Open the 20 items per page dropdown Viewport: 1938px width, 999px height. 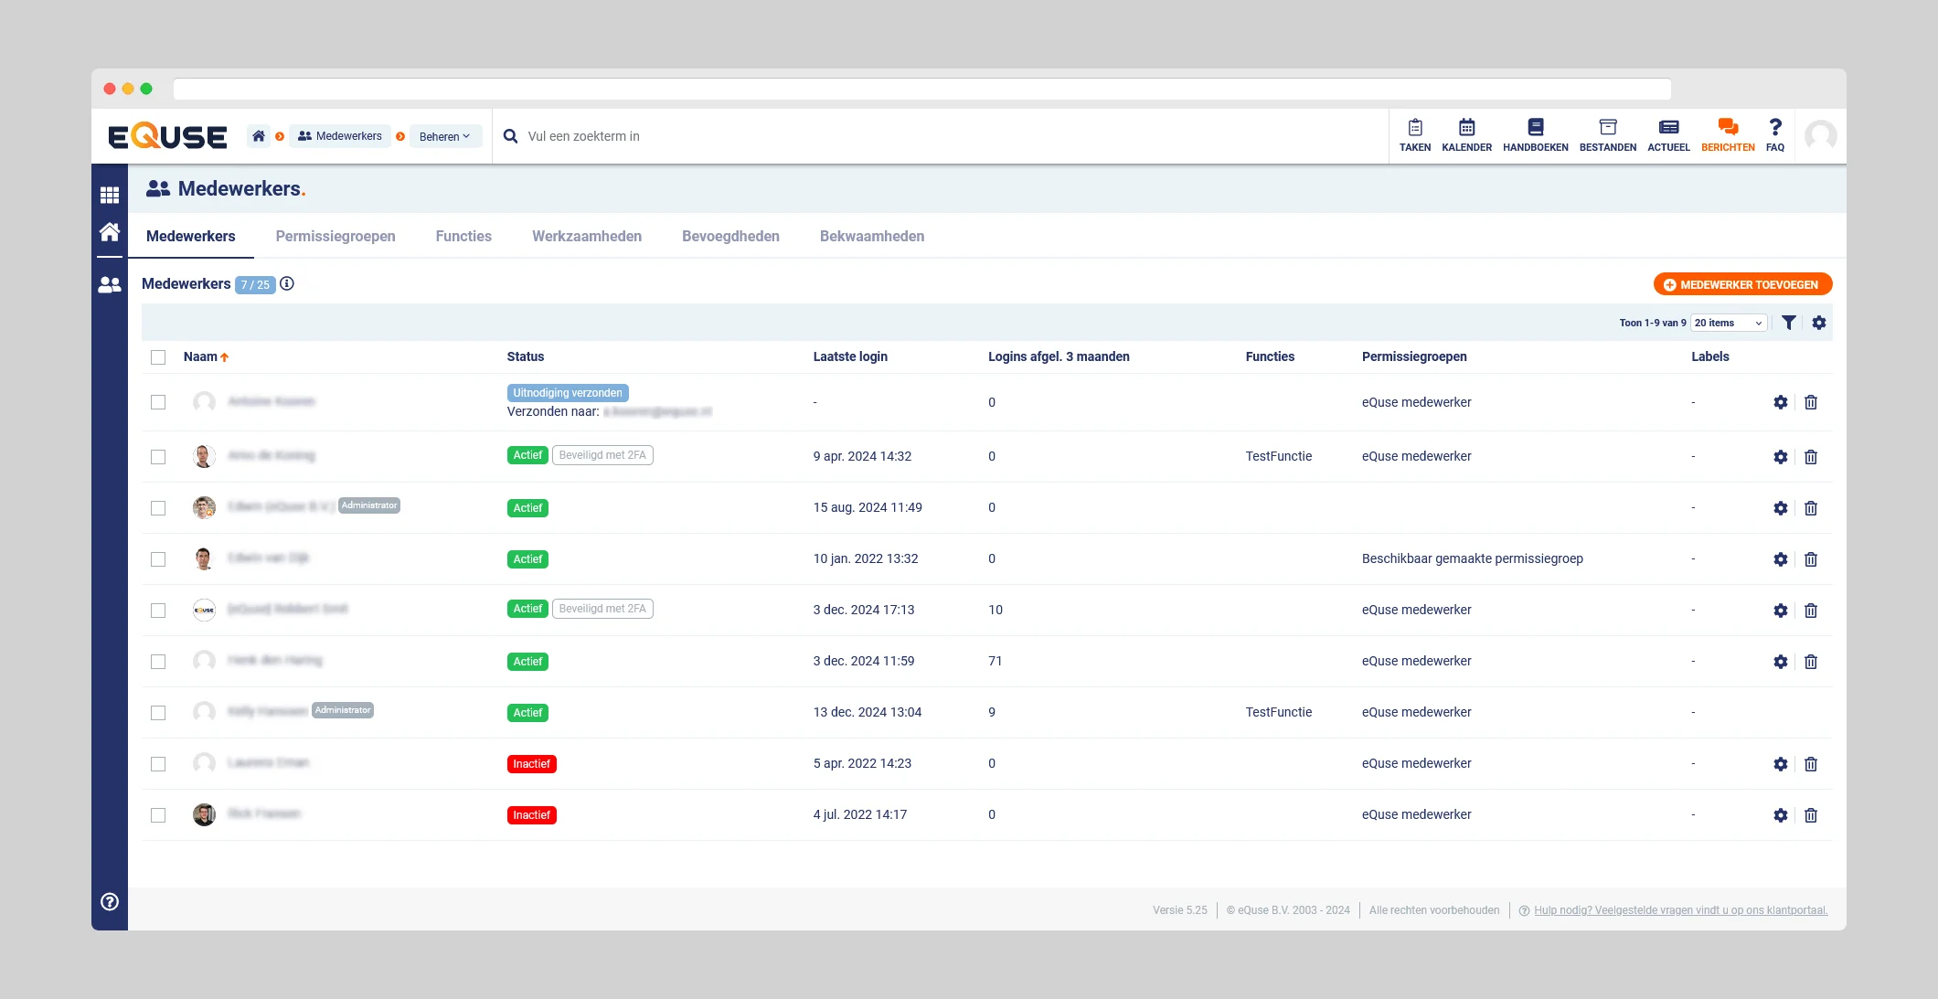[1728, 323]
